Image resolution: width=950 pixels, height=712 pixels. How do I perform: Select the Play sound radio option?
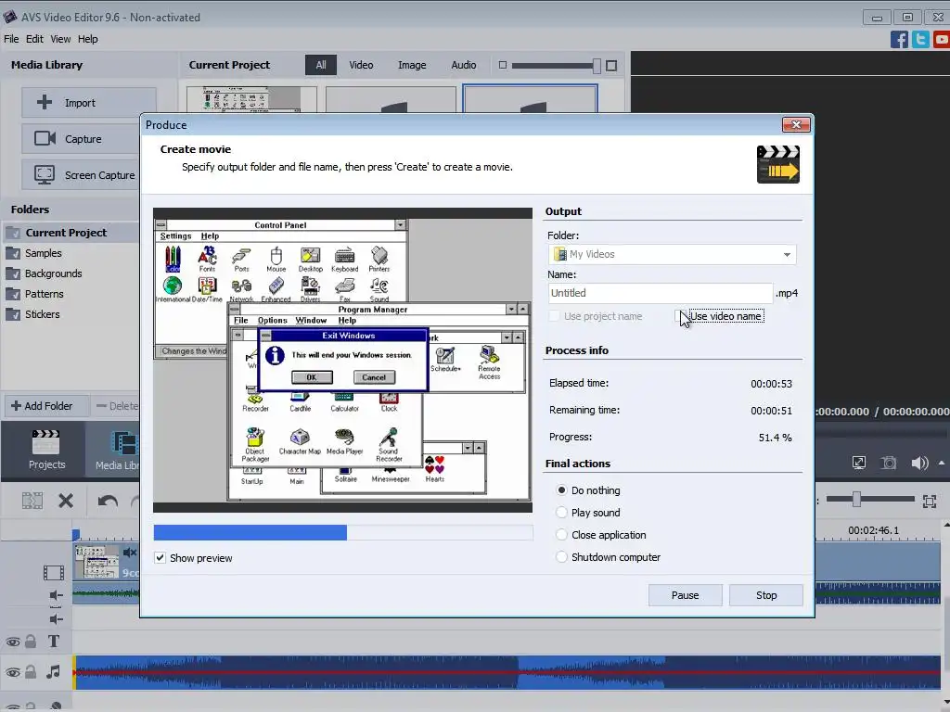click(561, 512)
